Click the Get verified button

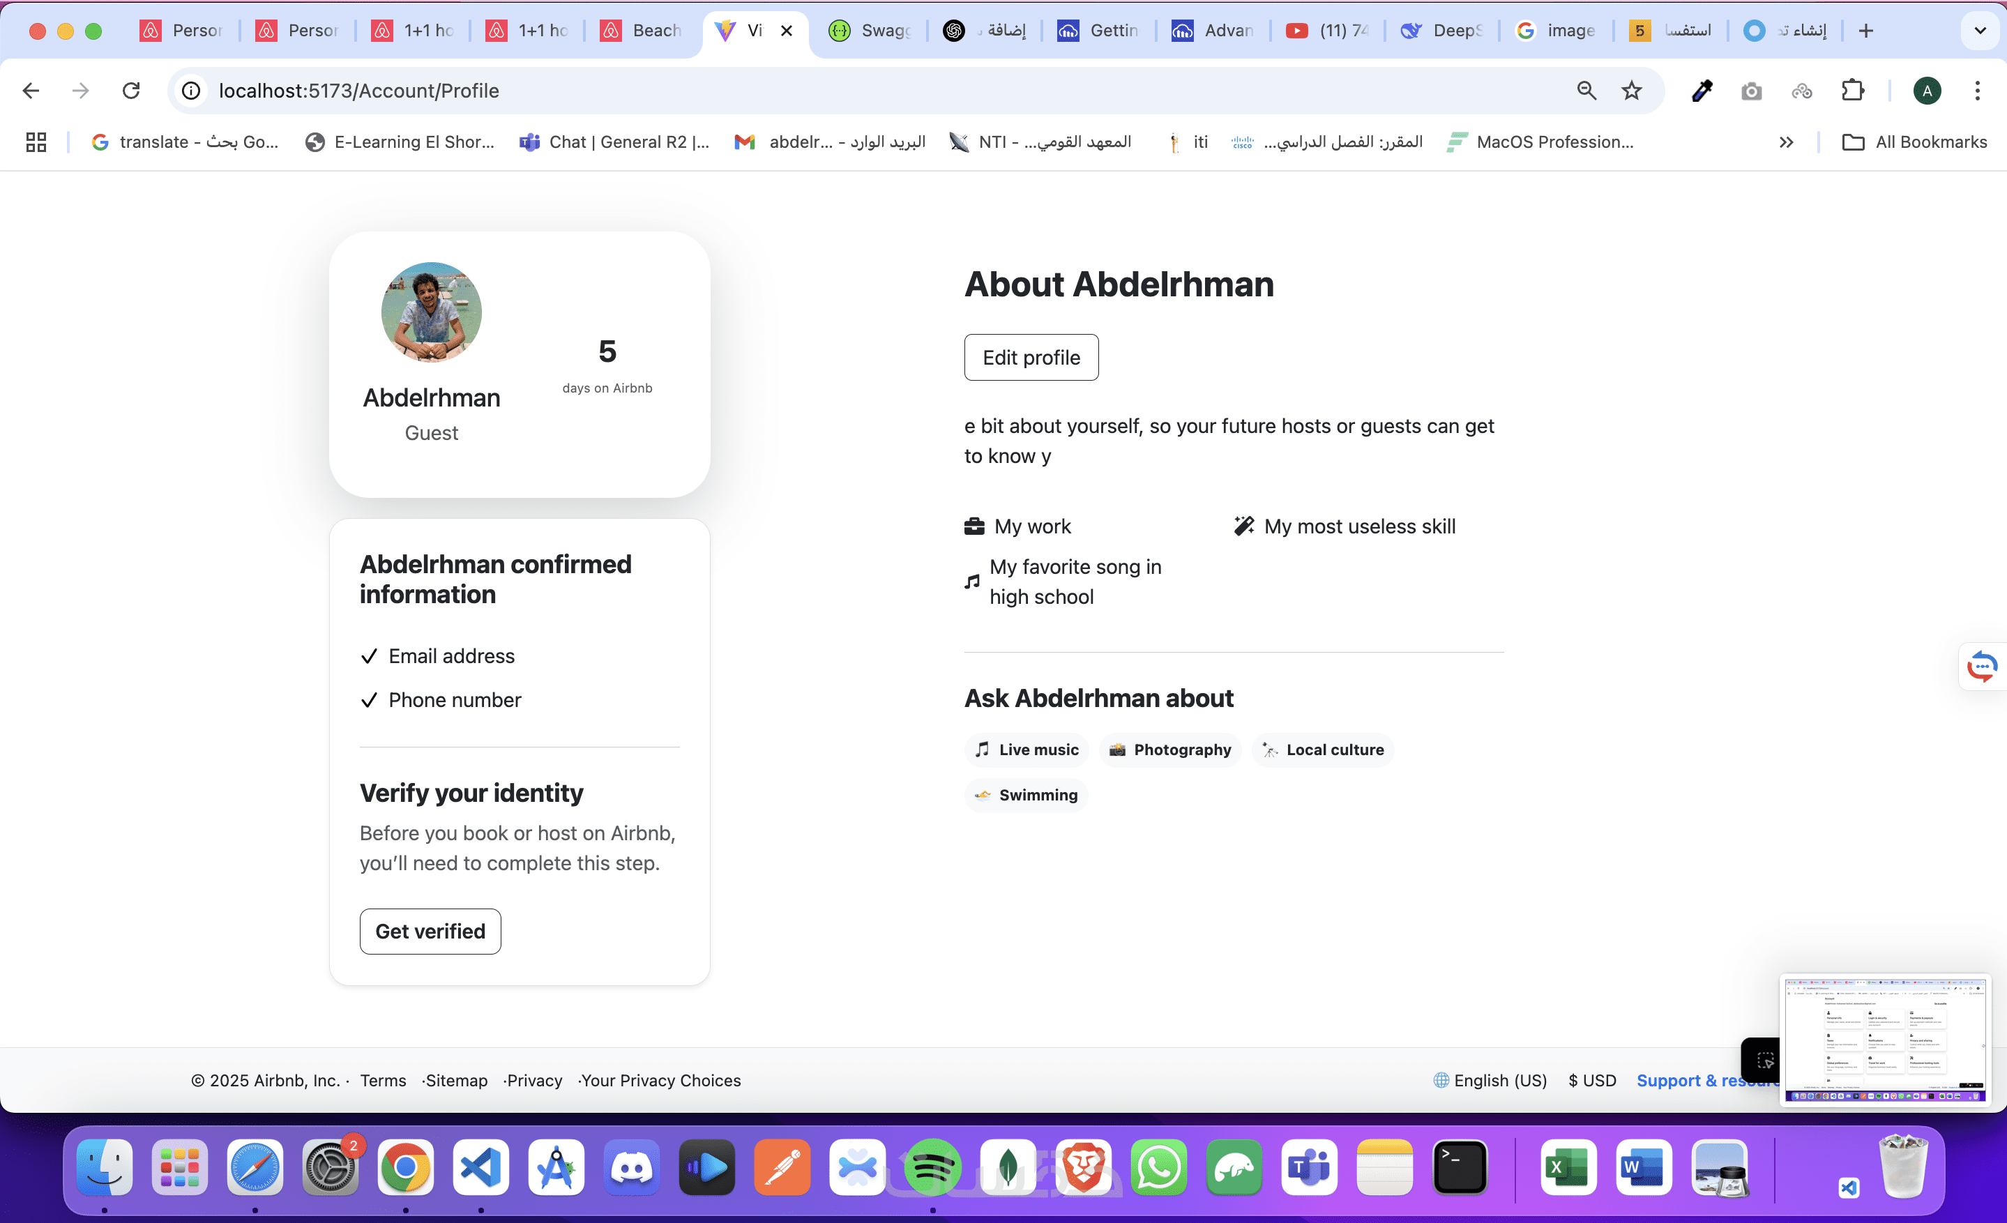430,931
